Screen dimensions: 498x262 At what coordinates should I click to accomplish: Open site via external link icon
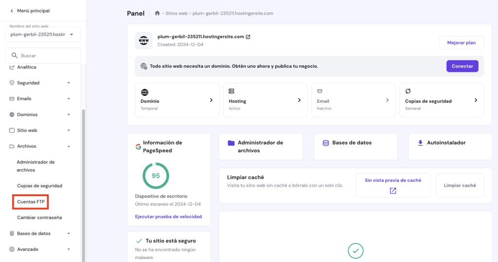248,37
